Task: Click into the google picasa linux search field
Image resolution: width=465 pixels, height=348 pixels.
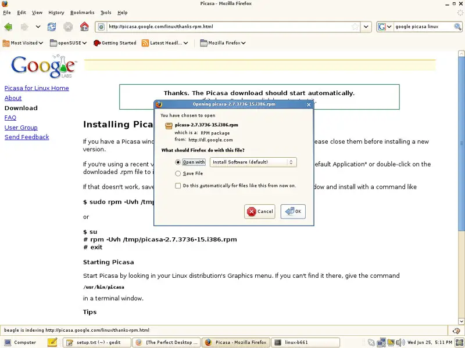Action: 423,27
